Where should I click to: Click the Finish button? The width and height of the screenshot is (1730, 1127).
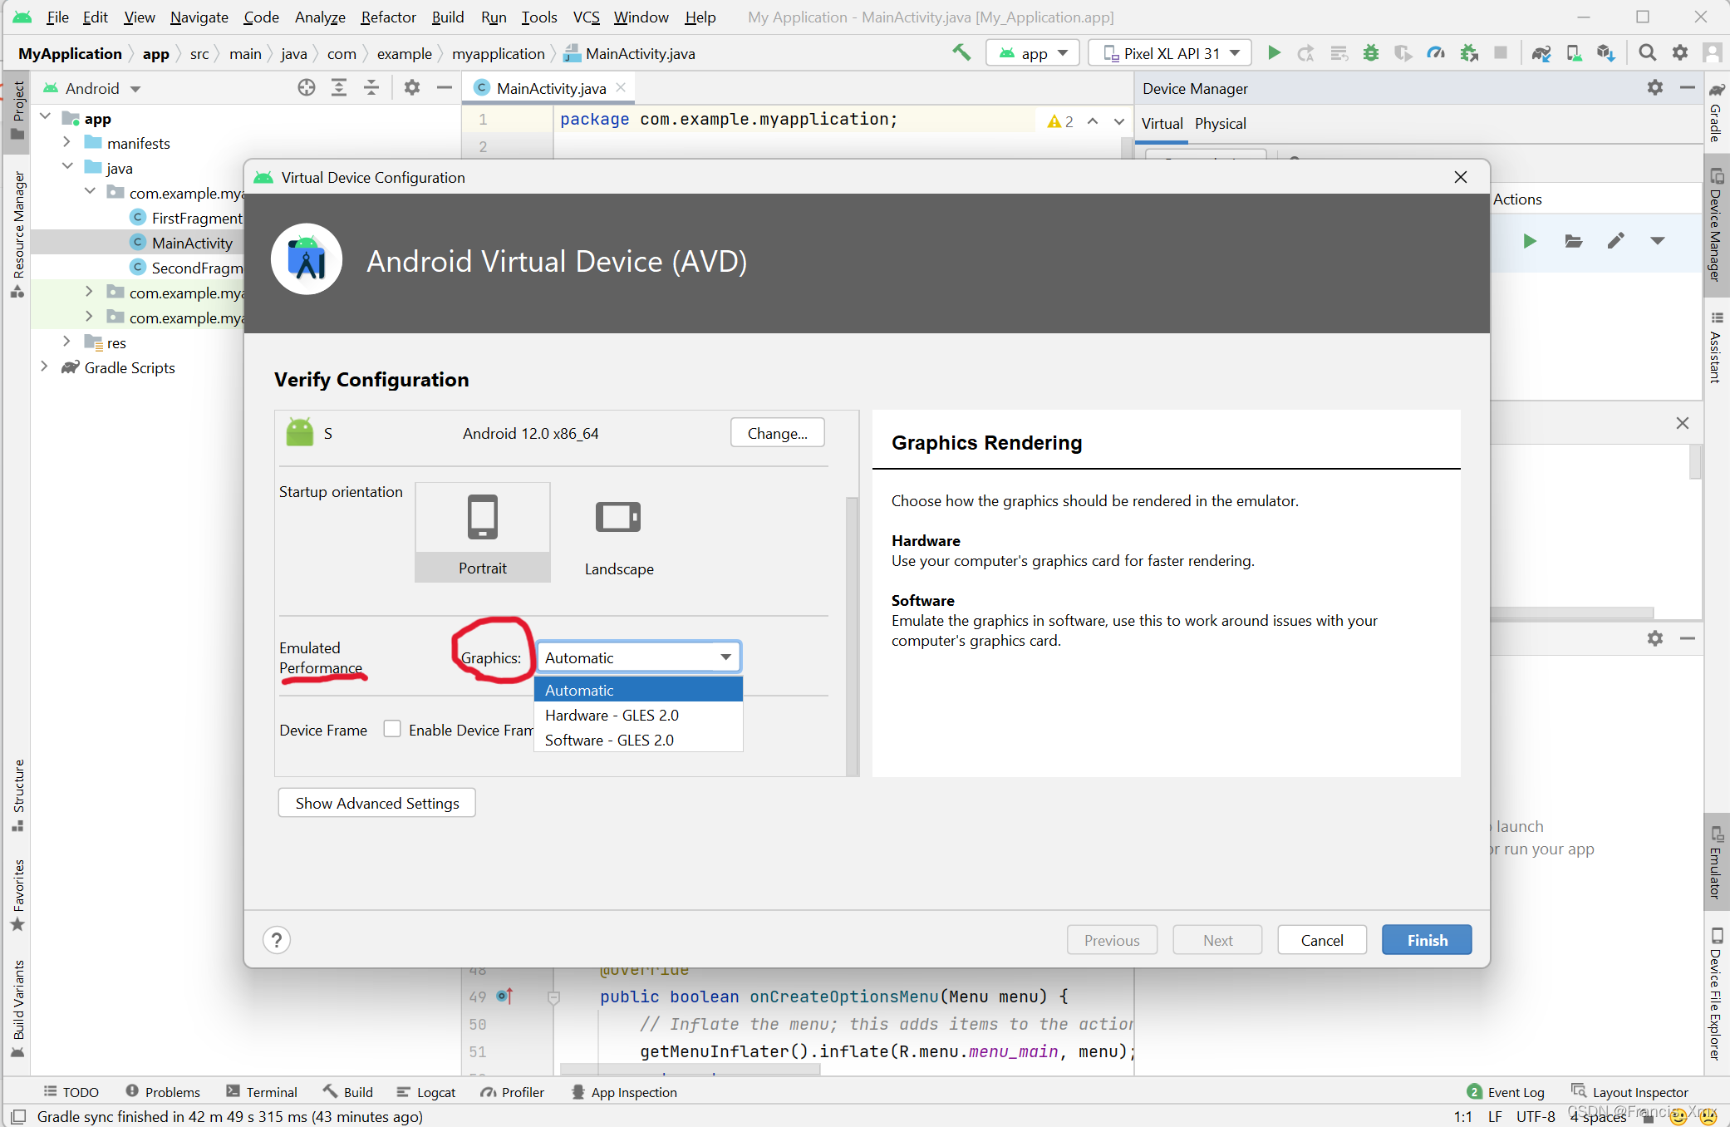point(1427,940)
